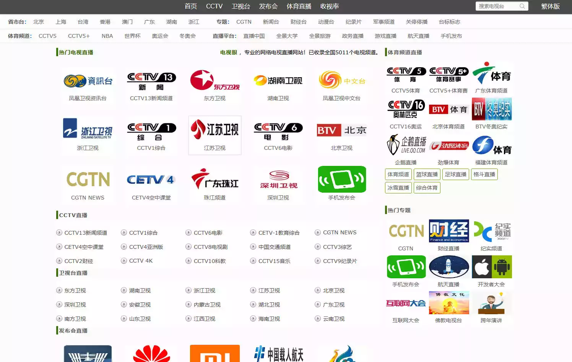Switch to 繁体版 traditional Chinese

[551, 6]
